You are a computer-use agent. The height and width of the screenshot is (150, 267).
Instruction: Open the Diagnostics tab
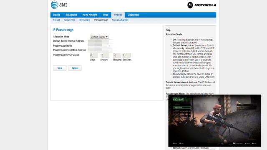pyautogui.click(x=133, y=15)
